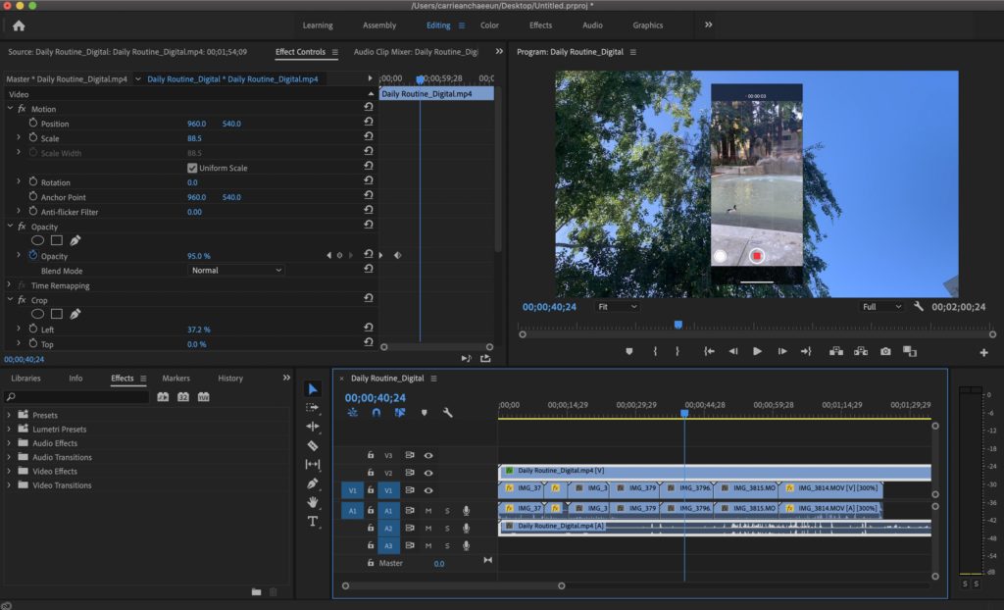Toggle animation stopwatch for Scale
Viewport: 1004px width, 610px height.
[33, 137]
